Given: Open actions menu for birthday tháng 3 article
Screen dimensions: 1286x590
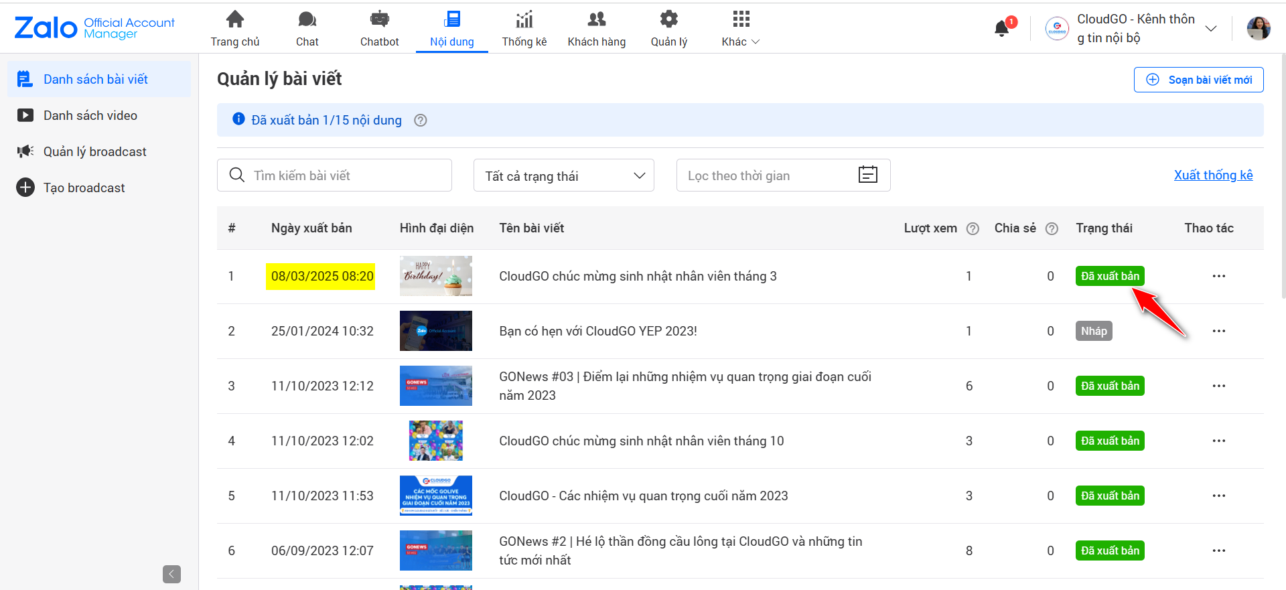Looking at the screenshot, I should tap(1218, 276).
